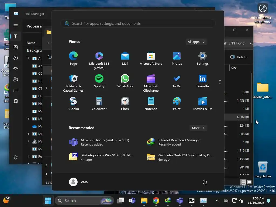
Task: Open LinkedIn pinned app
Action: (203, 81)
